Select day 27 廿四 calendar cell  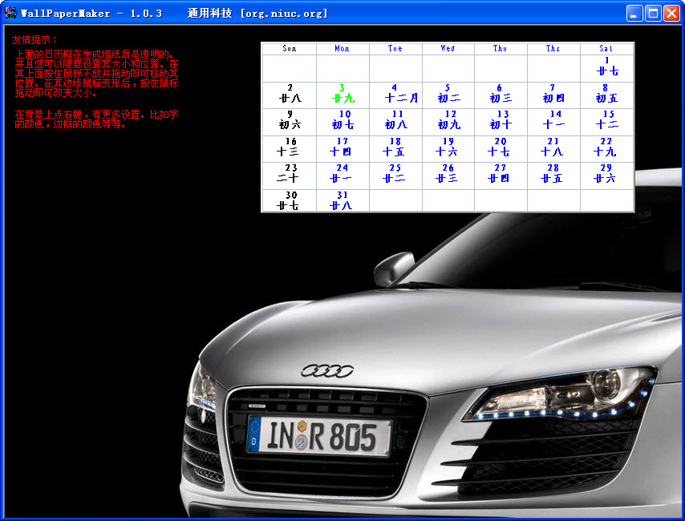[x=501, y=176]
